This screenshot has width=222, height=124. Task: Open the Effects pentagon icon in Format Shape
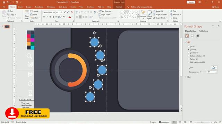pos(193,36)
